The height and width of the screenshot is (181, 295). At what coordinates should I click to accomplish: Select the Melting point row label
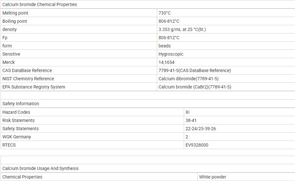(x=15, y=13)
